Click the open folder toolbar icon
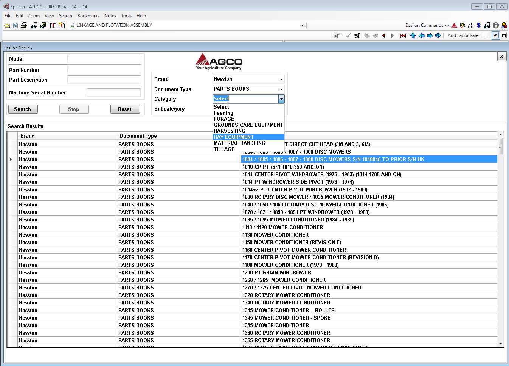 (x=7, y=25)
